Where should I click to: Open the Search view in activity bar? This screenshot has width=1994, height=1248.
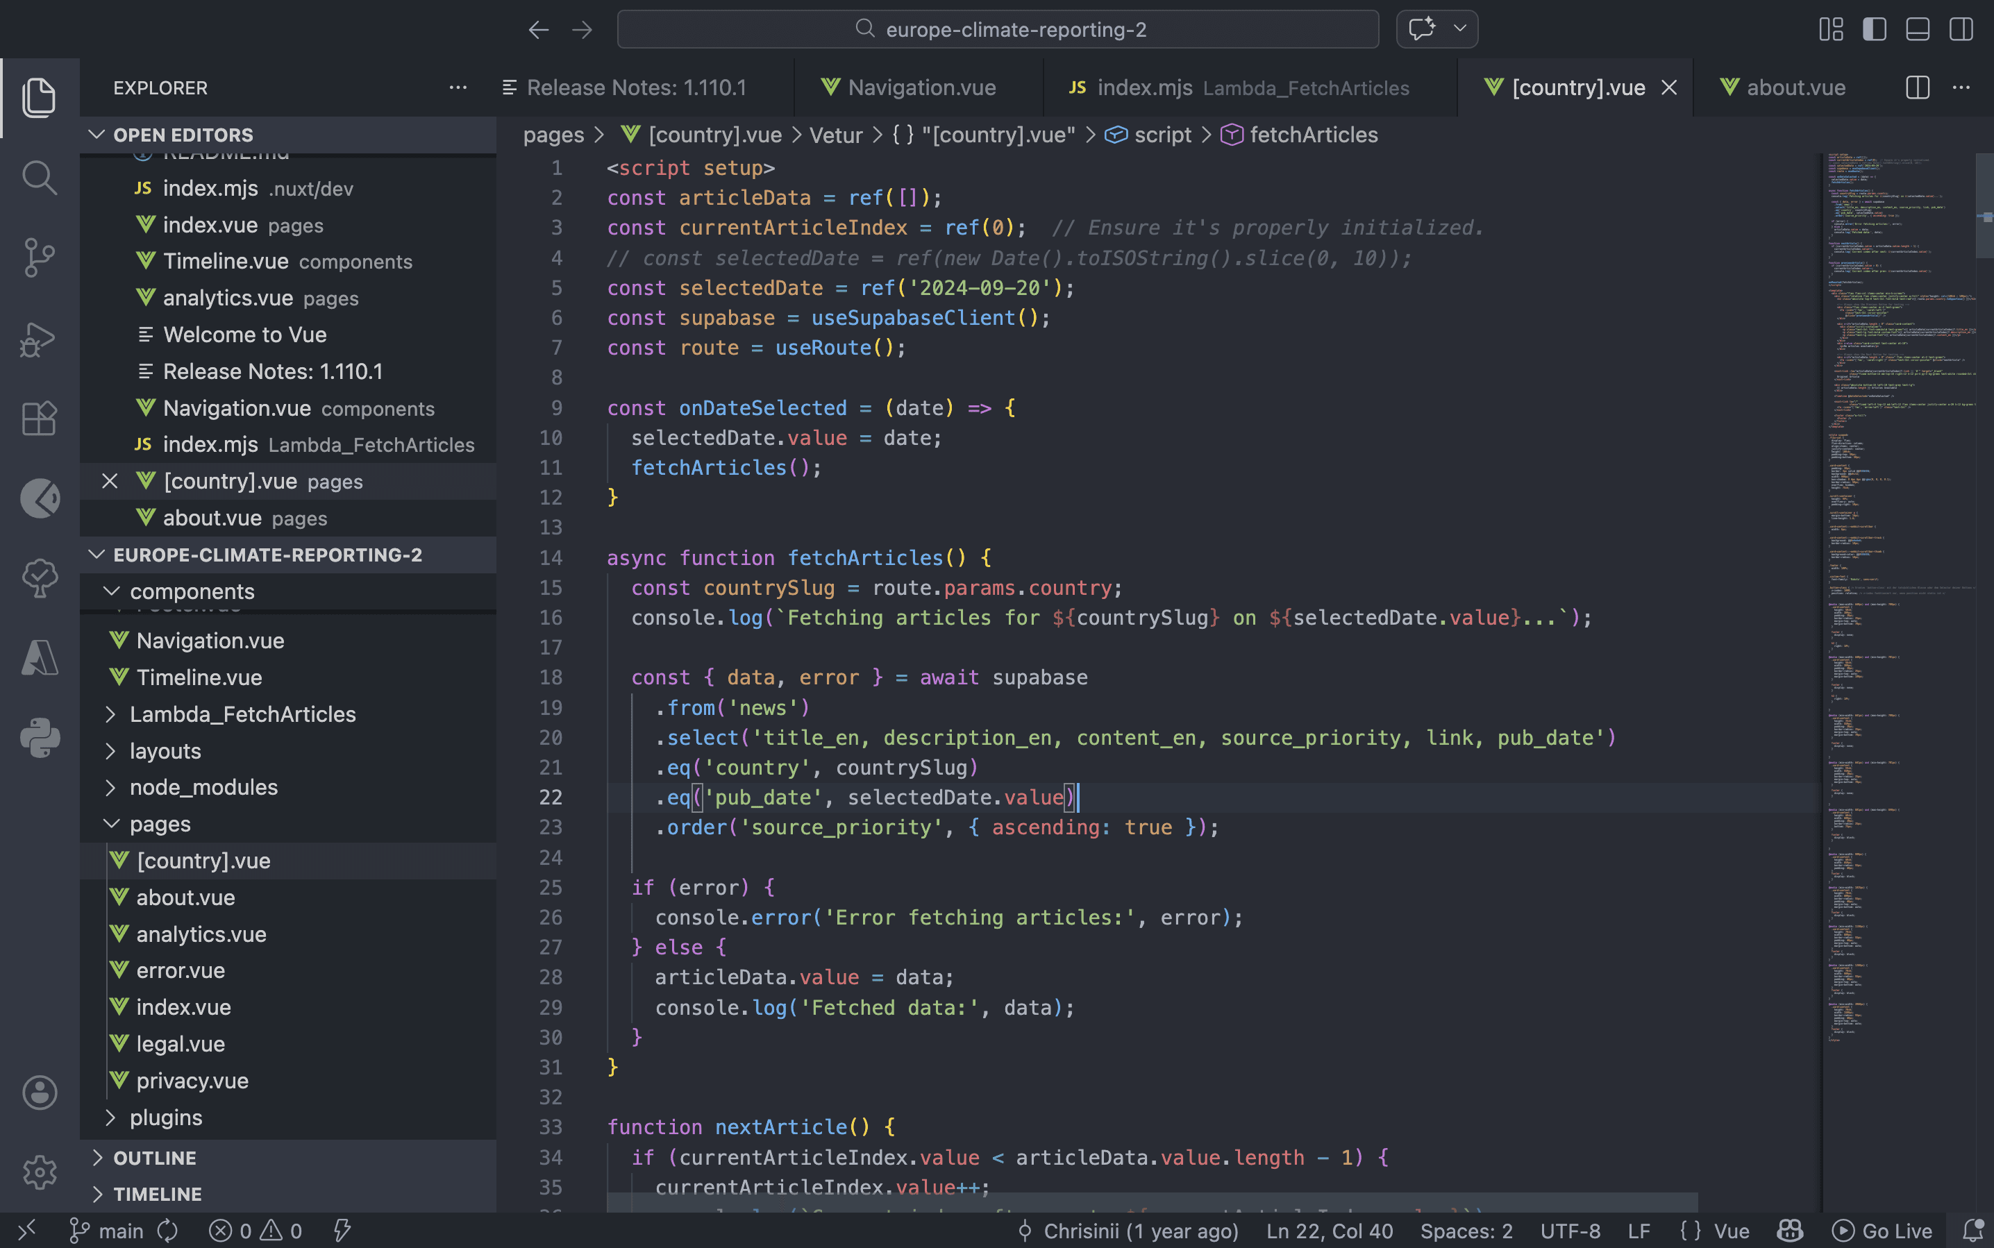coord(39,178)
